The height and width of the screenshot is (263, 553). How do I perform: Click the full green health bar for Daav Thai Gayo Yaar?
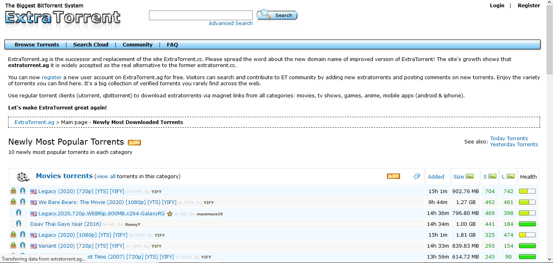tap(527, 224)
